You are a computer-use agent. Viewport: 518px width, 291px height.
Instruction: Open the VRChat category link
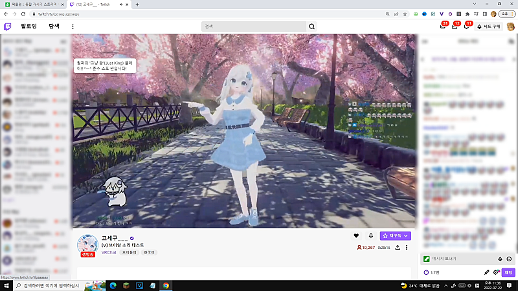coord(109,252)
